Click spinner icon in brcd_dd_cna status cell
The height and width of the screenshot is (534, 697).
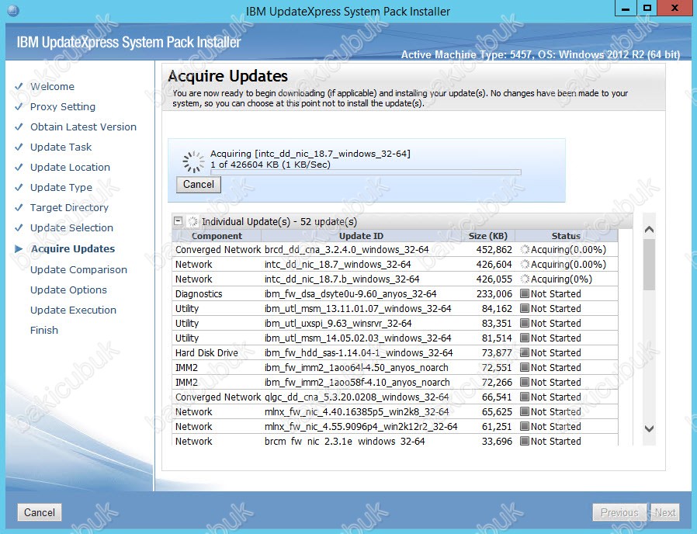(x=525, y=249)
